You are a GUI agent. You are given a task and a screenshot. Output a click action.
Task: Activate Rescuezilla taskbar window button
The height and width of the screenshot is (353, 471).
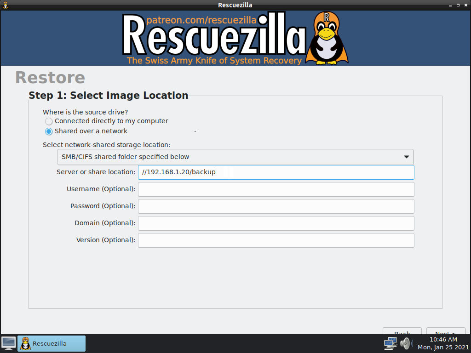pos(52,343)
